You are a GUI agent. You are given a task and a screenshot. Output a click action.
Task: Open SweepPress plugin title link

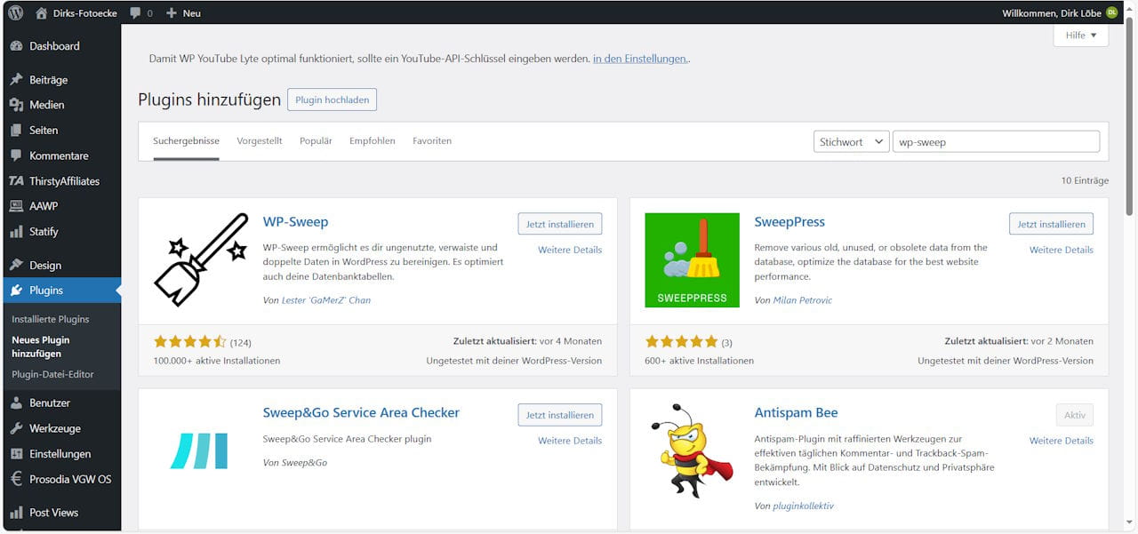789,222
